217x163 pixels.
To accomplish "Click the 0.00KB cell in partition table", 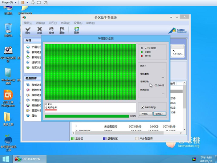I will (x=154, y=127).
